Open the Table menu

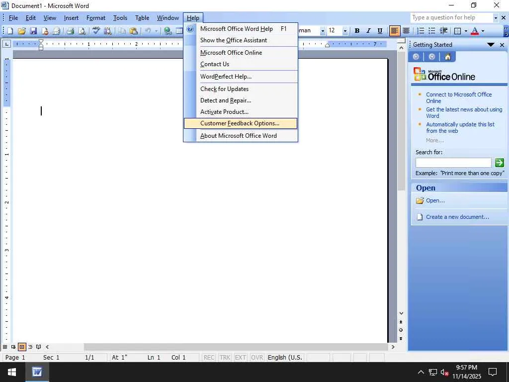pos(142,18)
